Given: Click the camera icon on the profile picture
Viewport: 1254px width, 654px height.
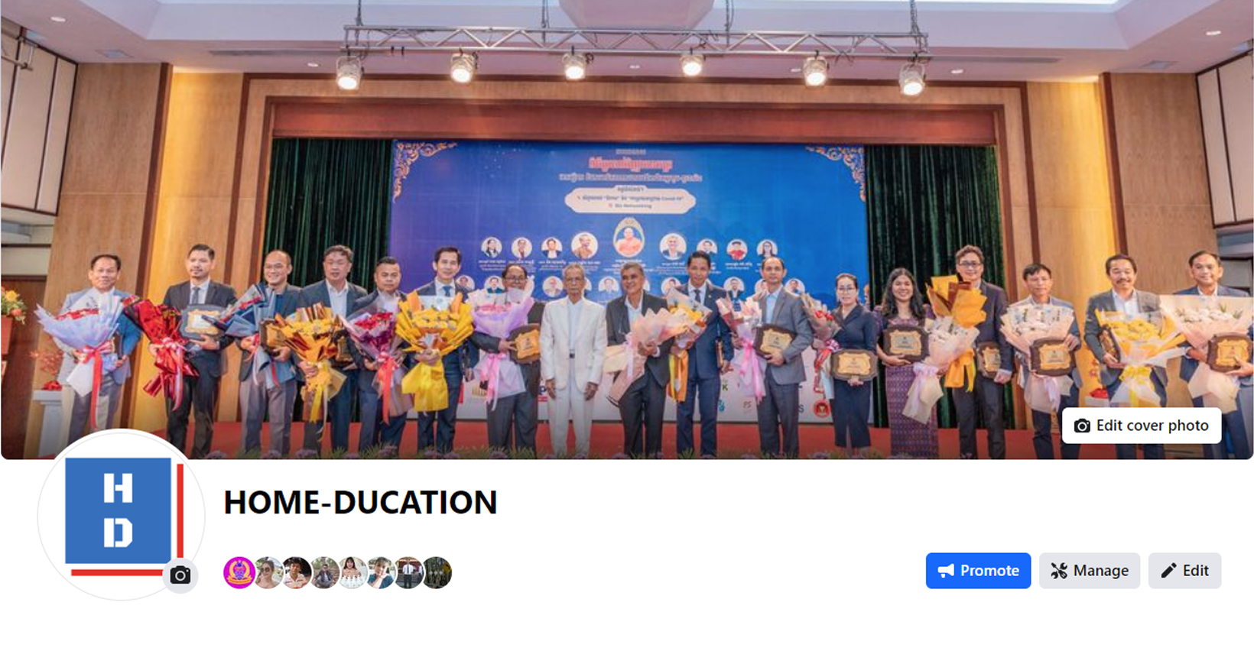Looking at the screenshot, I should point(180,575).
